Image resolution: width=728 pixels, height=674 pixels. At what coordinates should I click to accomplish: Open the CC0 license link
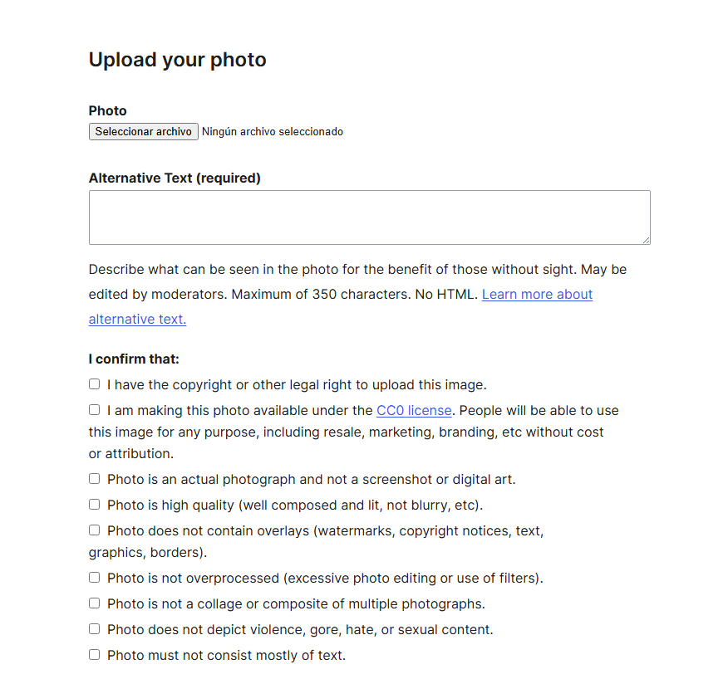point(414,411)
